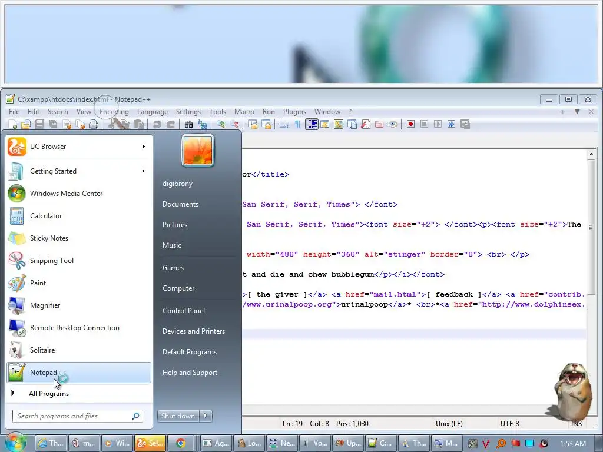Open Devices and Printers link
Image resolution: width=603 pixels, height=452 pixels.
click(x=193, y=331)
